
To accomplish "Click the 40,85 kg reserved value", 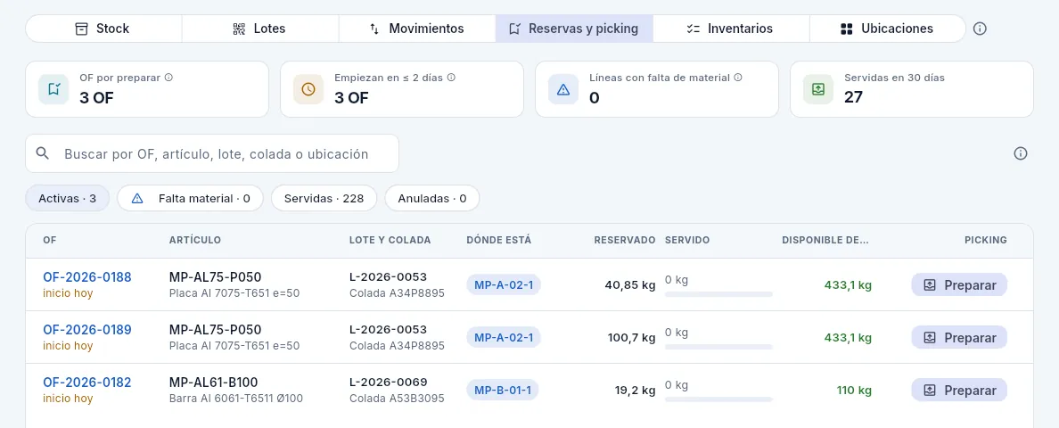I will 630,284.
